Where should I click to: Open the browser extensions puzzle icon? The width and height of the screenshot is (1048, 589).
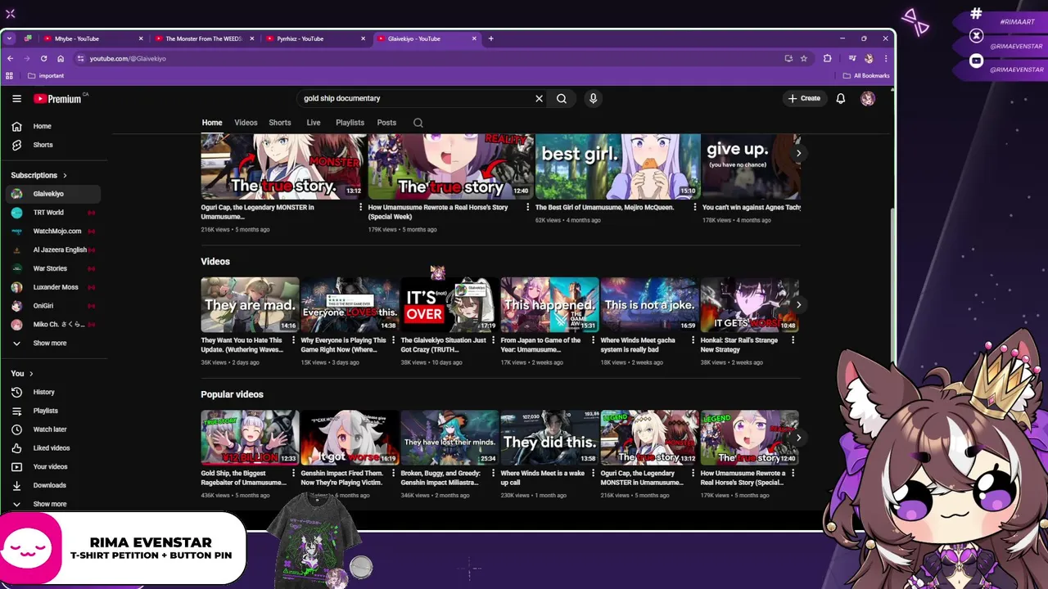pos(827,58)
